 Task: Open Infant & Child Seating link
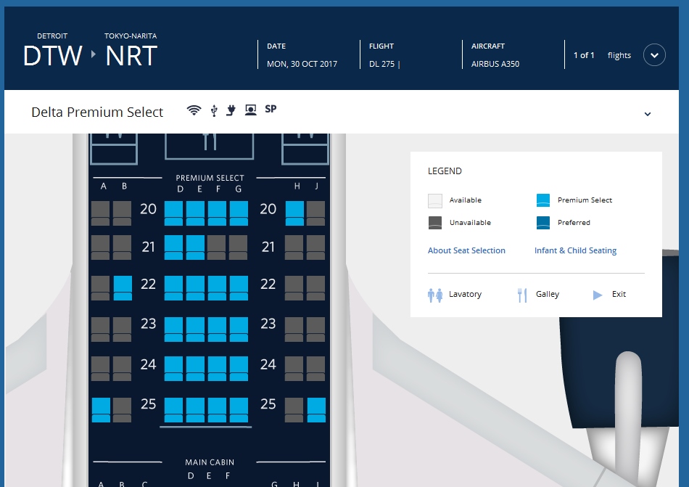point(575,250)
